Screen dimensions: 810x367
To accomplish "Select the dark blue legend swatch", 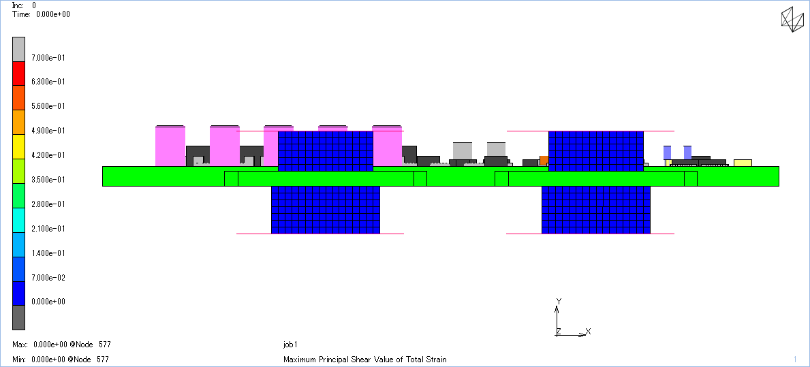I will pos(18,293).
